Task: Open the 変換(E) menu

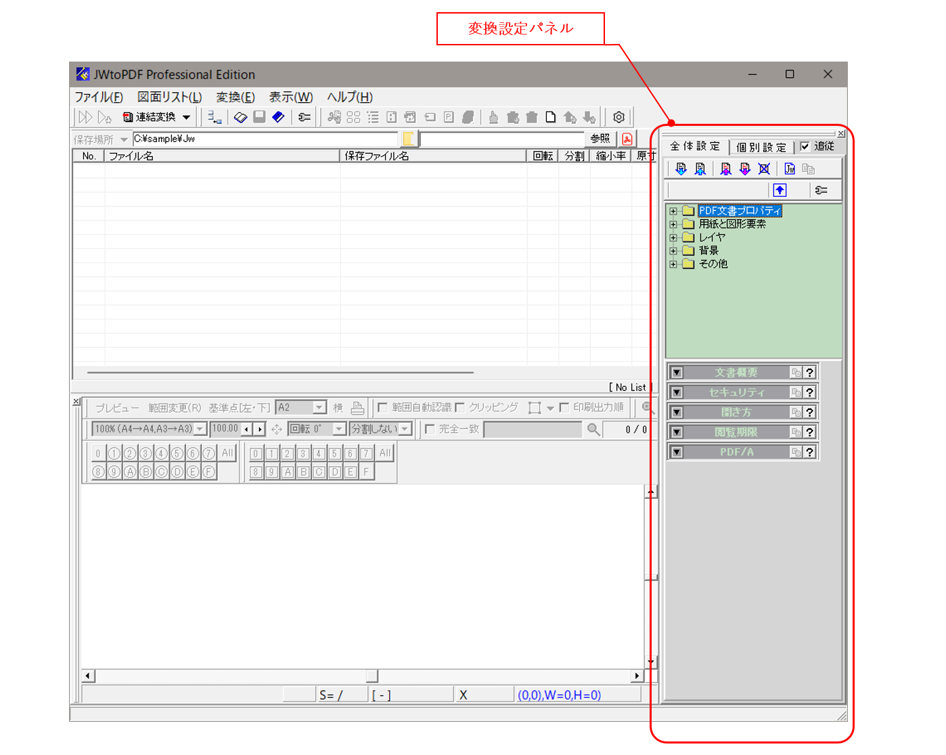Action: [x=235, y=97]
